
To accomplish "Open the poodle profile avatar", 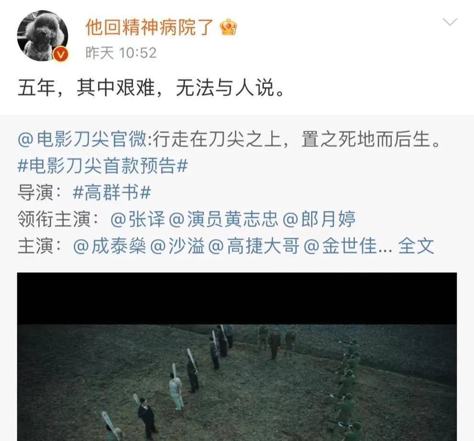I will [42, 36].
